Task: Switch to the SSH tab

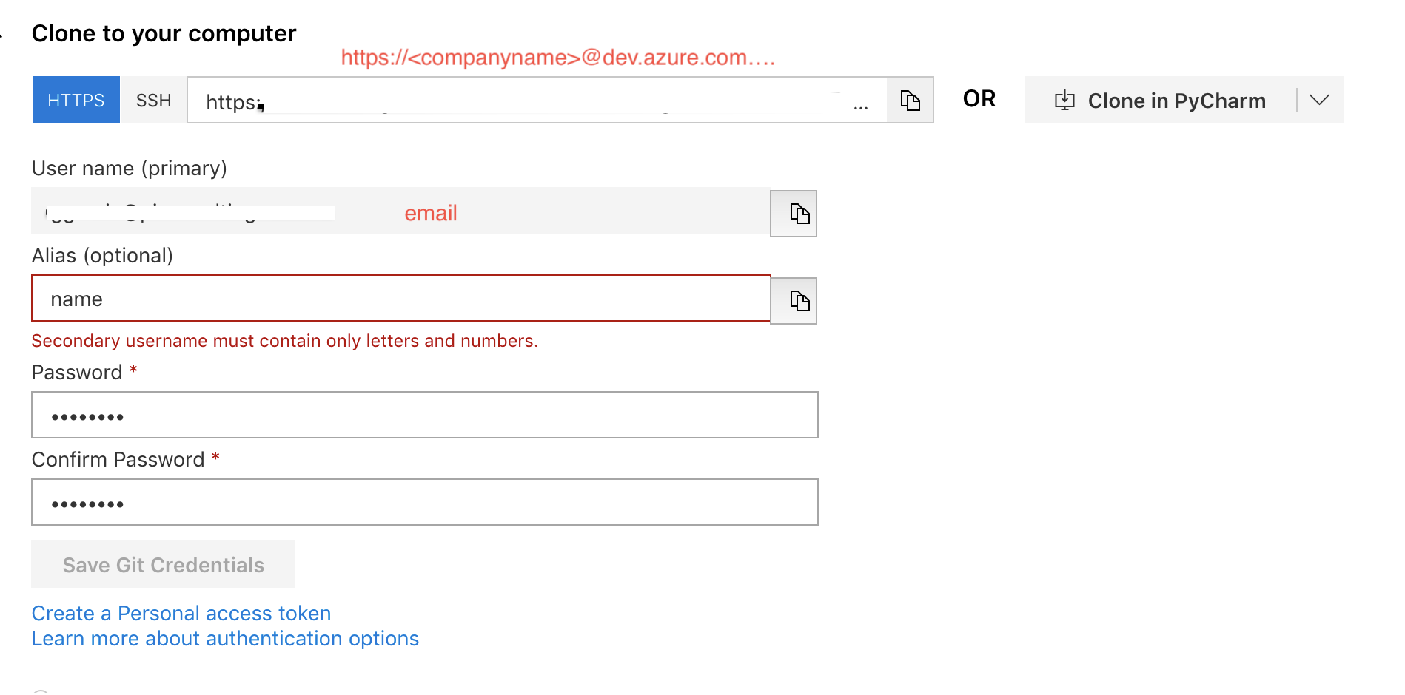Action: tap(153, 100)
